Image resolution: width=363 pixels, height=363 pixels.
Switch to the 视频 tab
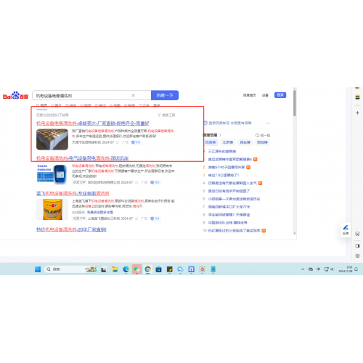tap(86, 105)
